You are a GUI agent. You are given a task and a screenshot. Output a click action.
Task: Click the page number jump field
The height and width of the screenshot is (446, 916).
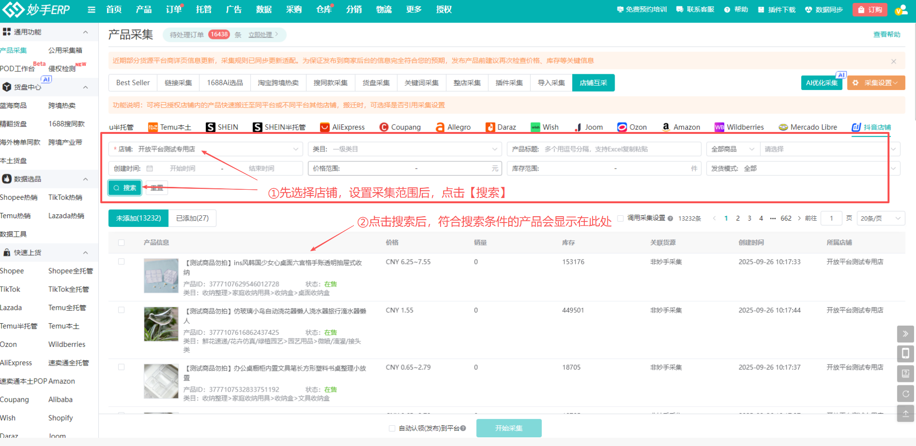(x=832, y=218)
